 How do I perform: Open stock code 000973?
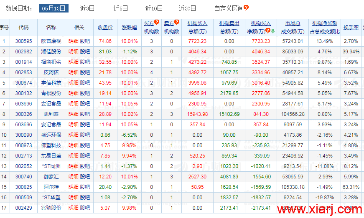pyautogui.click(x=24, y=145)
